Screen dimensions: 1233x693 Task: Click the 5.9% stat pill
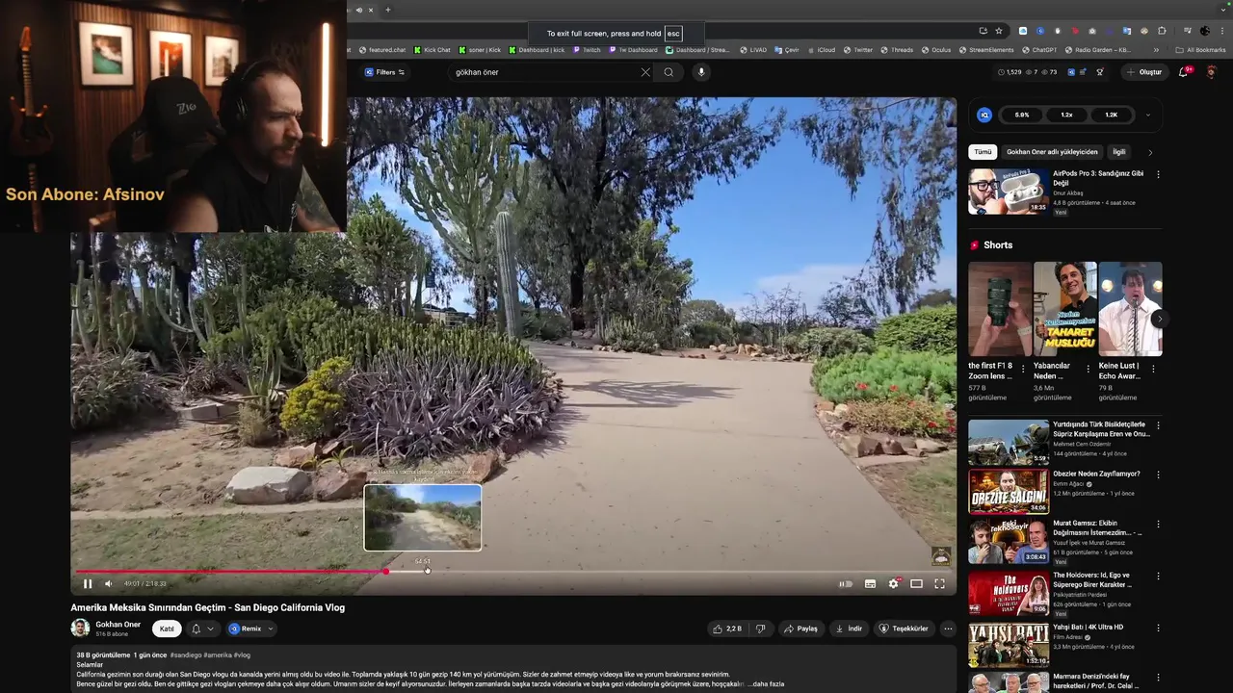pyautogui.click(x=1022, y=115)
